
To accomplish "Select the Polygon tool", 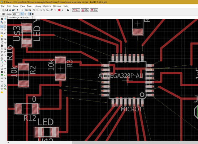I will (x=5, y=72).
